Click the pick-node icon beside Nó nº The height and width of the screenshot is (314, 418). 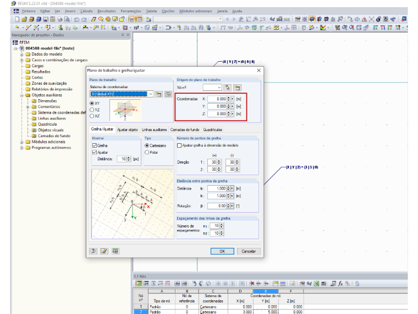[227, 88]
